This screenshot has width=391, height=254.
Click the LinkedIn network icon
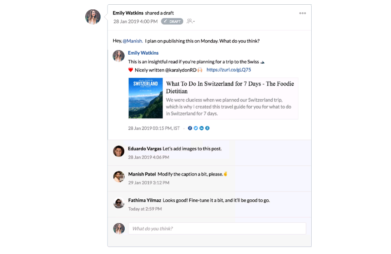(201, 128)
